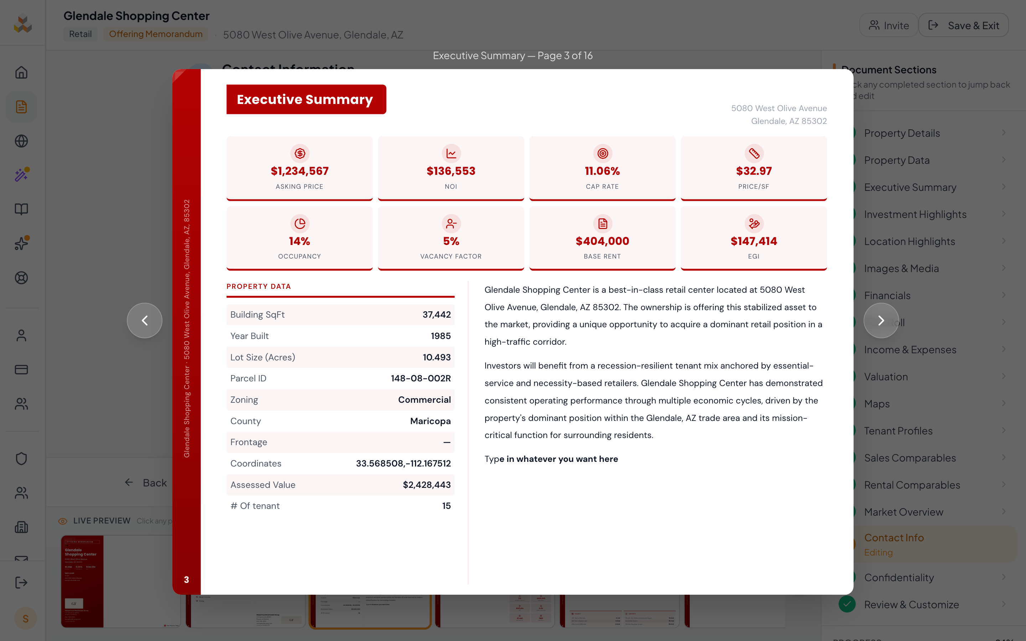
Task: Open the users icon below the shield
Action: [x=21, y=493]
